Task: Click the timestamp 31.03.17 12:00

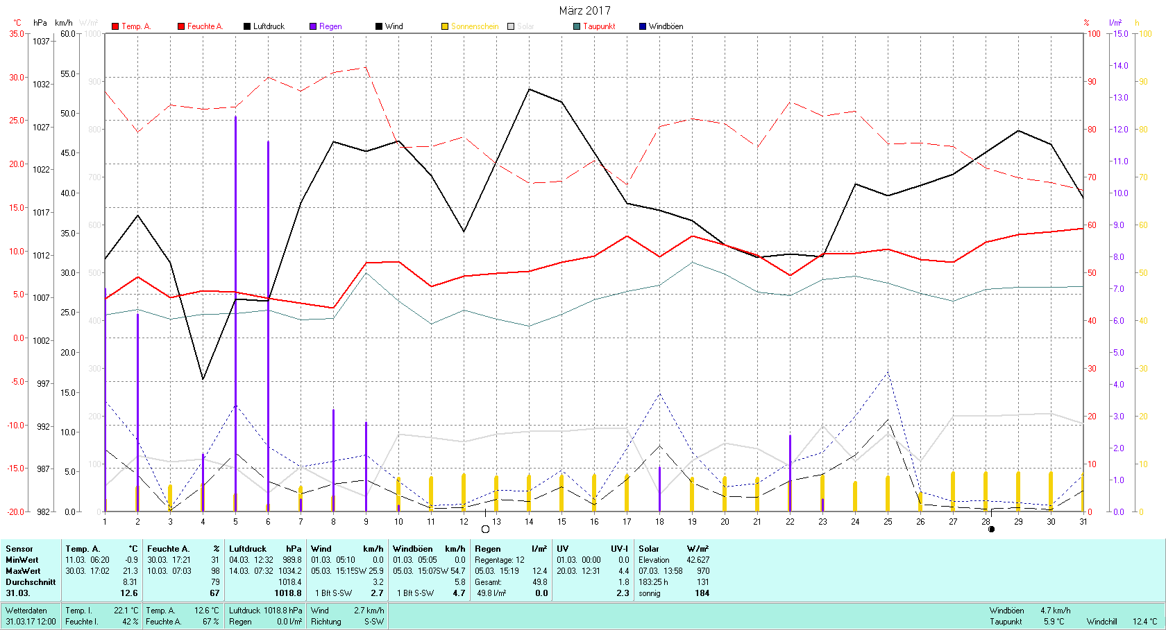Action: pyautogui.click(x=31, y=622)
